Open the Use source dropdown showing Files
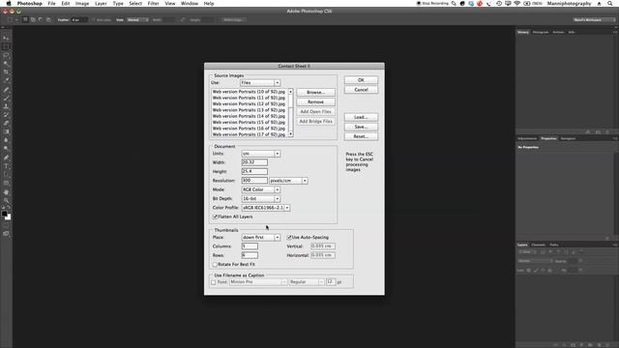The height and width of the screenshot is (348, 619). coord(260,83)
